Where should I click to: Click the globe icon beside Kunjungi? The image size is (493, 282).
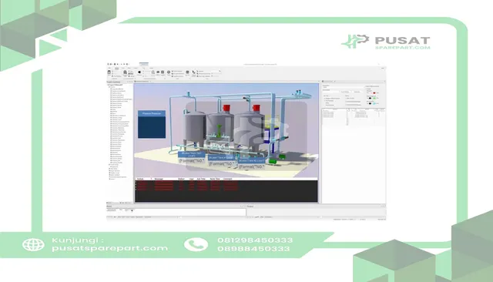click(x=33, y=244)
